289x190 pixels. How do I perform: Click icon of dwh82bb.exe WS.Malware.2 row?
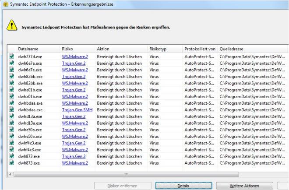pos(12,83)
